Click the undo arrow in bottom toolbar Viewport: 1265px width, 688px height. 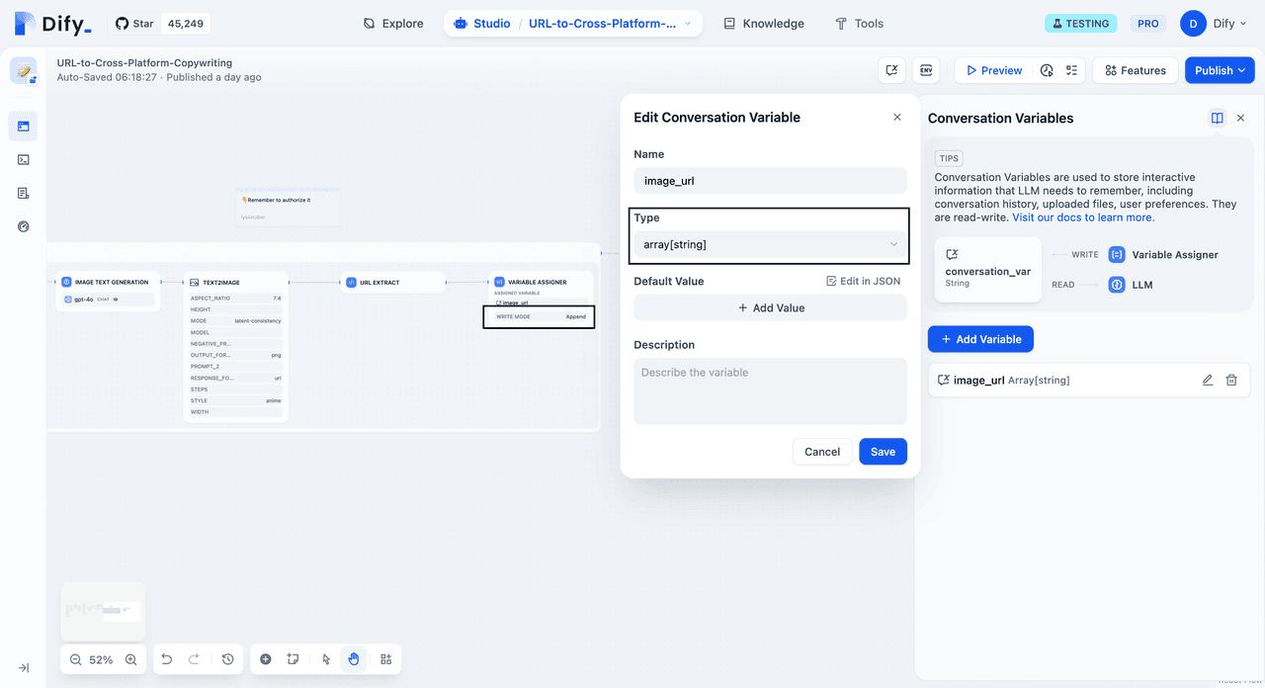[167, 659]
